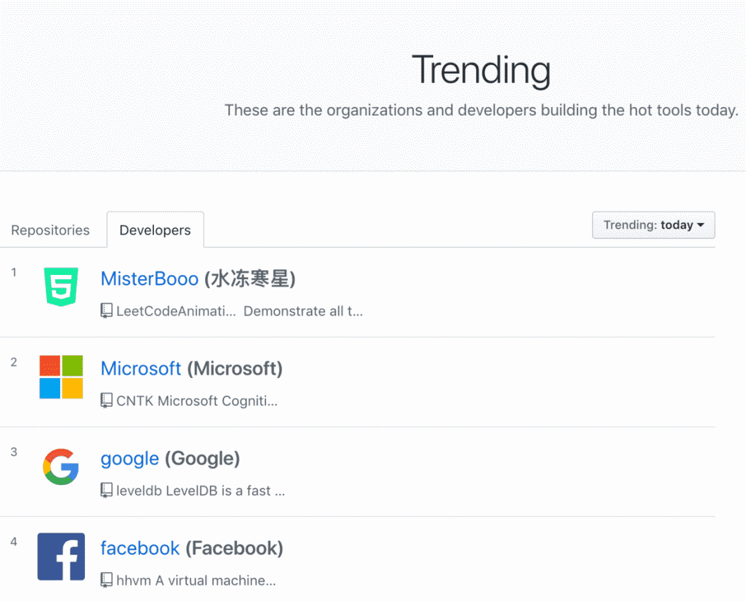The height and width of the screenshot is (601, 746).
Task: Click repo book icon beside LeetCodeAnimati...
Action: 106,311
